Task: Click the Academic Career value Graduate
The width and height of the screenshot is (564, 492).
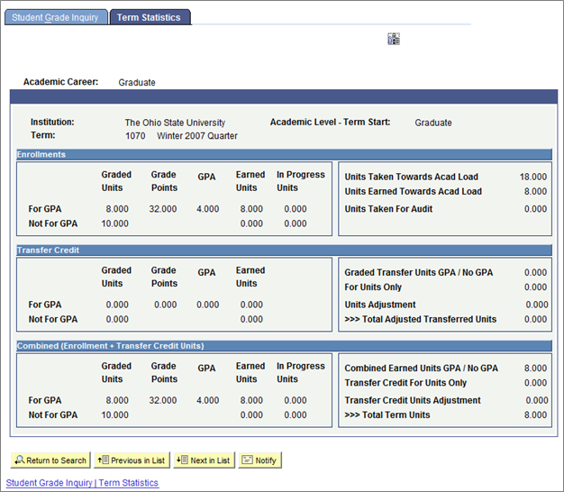Action: [137, 82]
